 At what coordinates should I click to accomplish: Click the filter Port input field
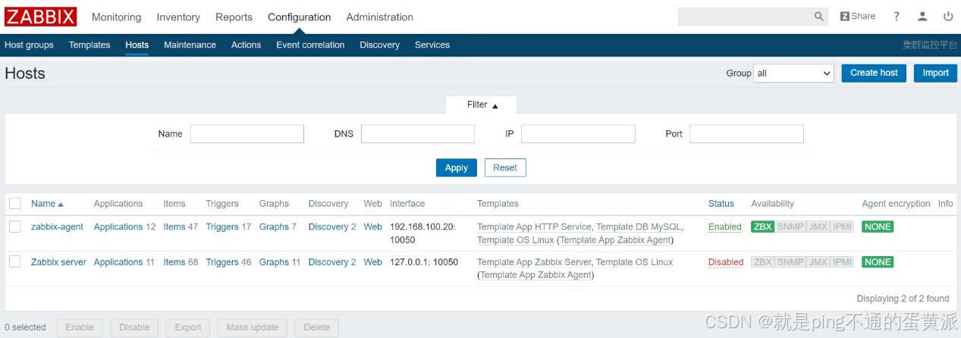[x=746, y=134]
